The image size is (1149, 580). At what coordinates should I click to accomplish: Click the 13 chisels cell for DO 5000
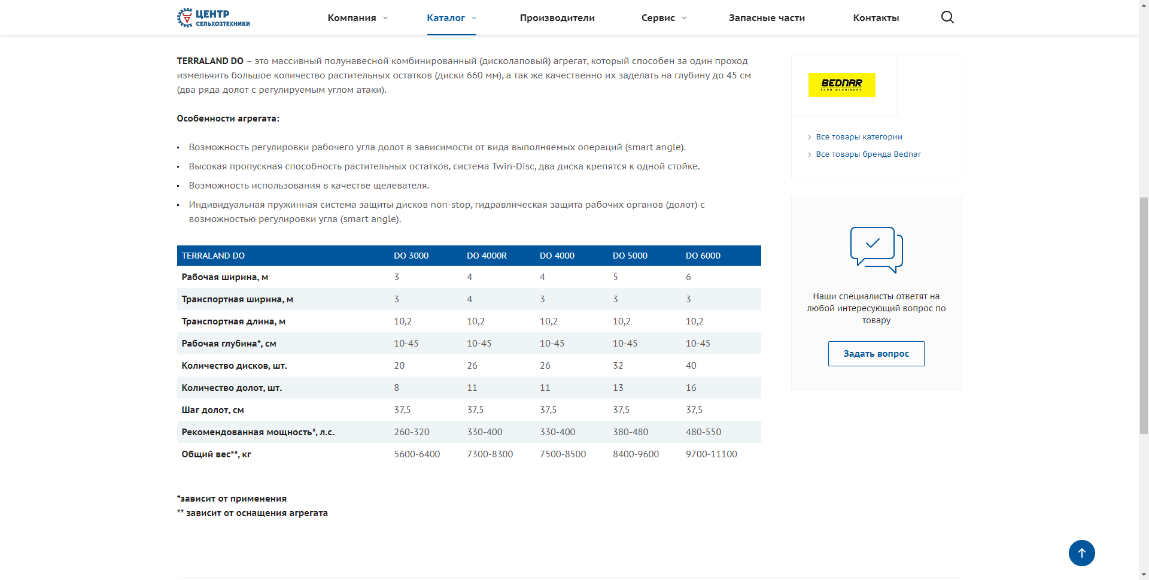(x=618, y=388)
